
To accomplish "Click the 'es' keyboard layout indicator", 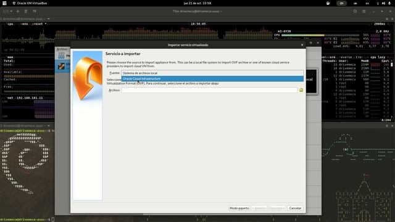I will click(x=367, y=3).
